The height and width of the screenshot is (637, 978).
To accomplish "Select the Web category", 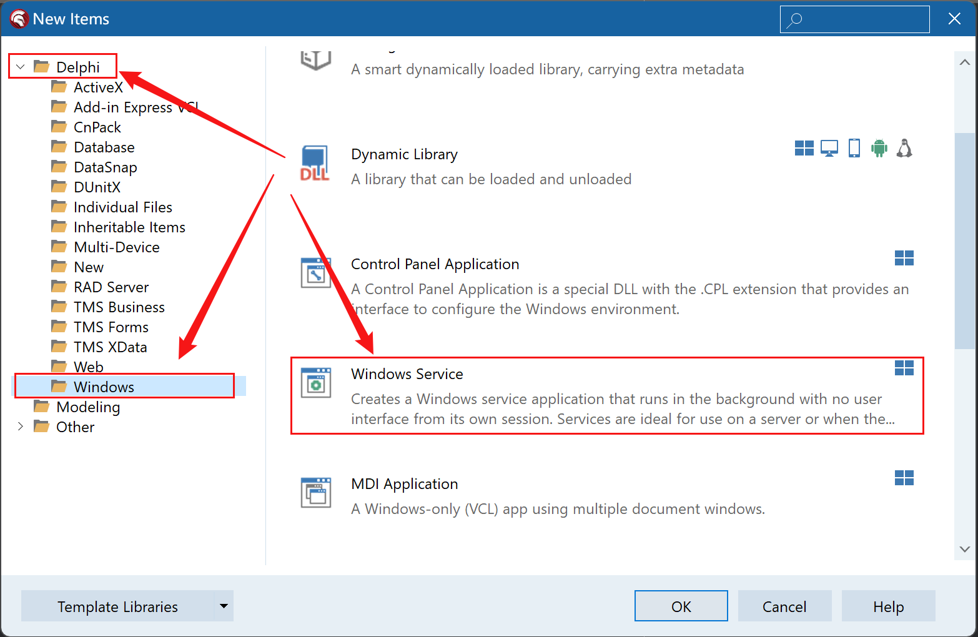I will tap(88, 367).
